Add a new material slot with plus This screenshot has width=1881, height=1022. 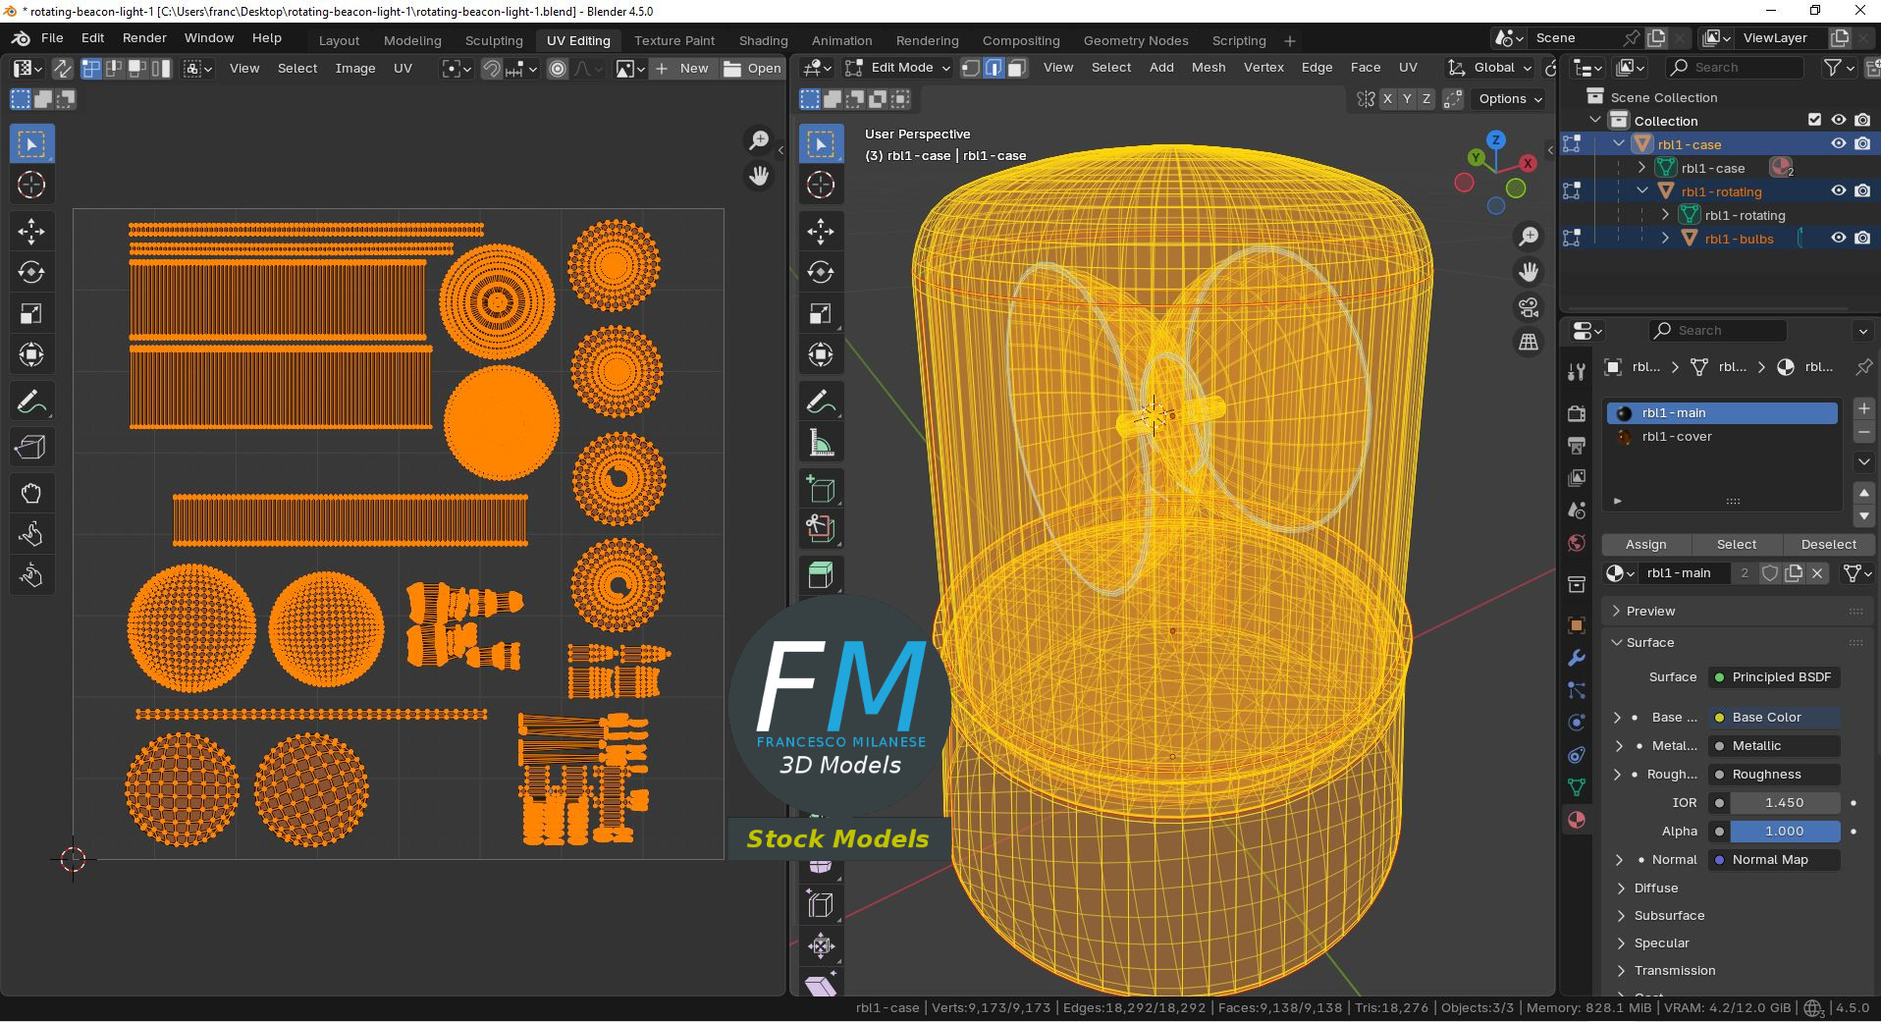pos(1863,408)
